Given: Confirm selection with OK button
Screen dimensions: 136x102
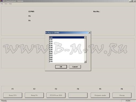Looking at the screenshot, I should 61,67.
